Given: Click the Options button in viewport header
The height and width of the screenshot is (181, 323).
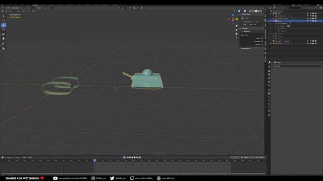Looking at the screenshot, I should 261,8.
